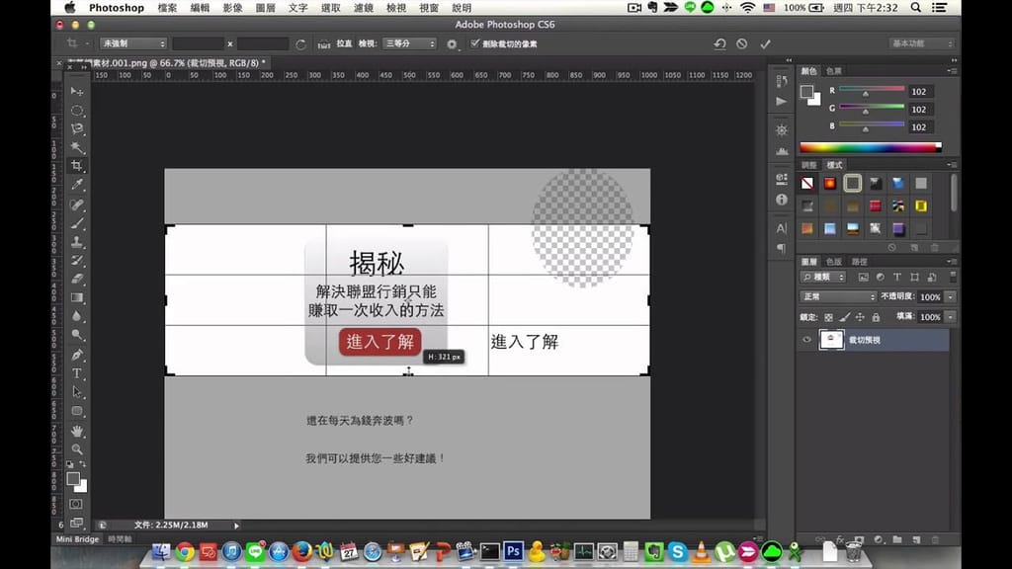Open the 影像 menu
Viewport: 1012px width, 569px height.
click(x=232, y=8)
